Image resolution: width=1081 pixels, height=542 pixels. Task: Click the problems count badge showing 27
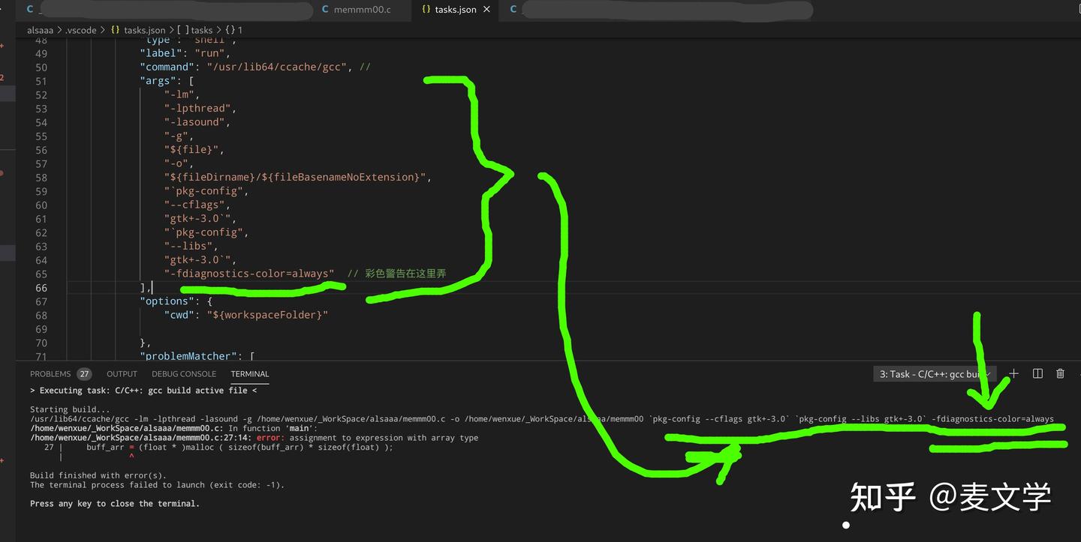point(83,373)
